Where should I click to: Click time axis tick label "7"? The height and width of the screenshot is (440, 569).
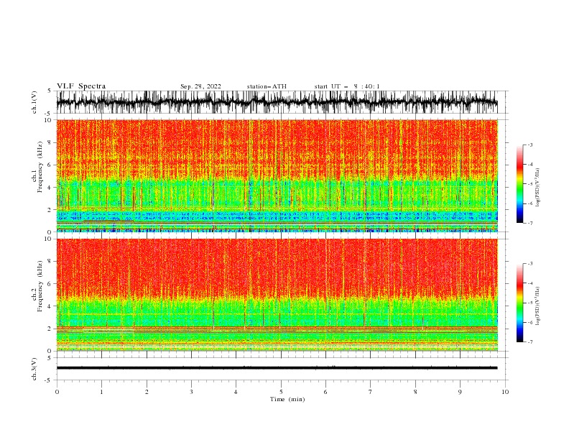click(371, 392)
